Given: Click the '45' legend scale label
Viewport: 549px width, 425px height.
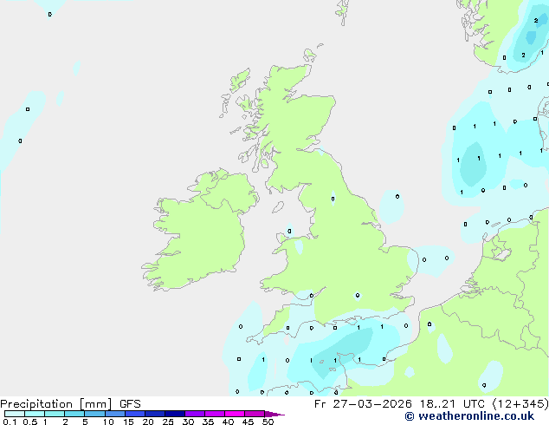Looking at the screenshot, I should (x=248, y=422).
